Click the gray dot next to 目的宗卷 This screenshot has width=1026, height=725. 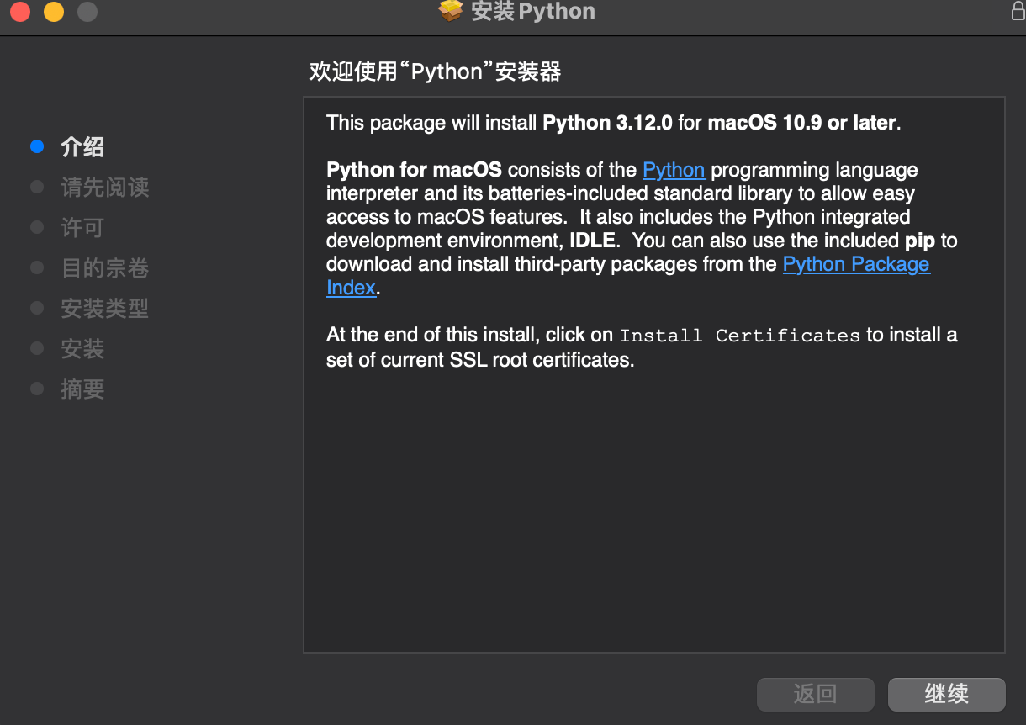pos(36,267)
